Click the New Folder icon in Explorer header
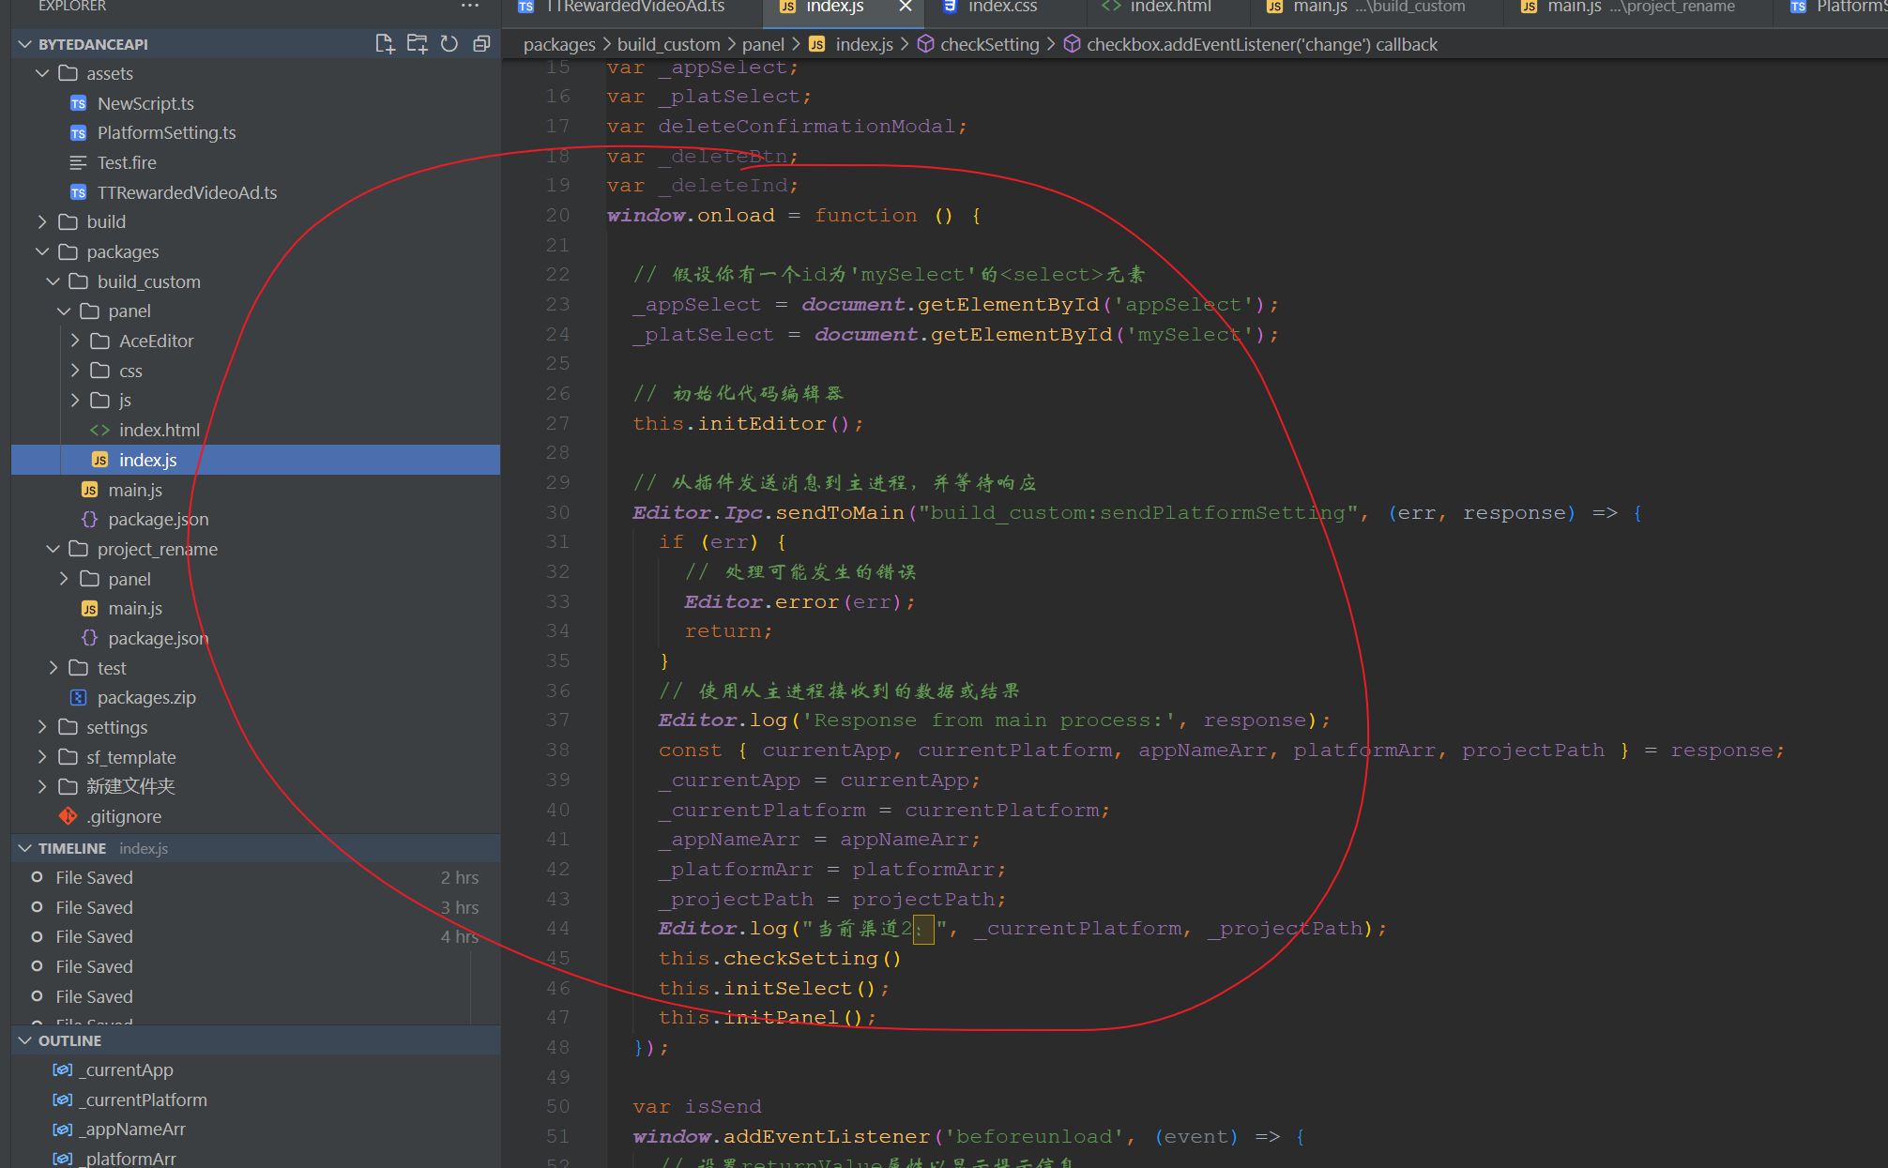The height and width of the screenshot is (1168, 1888). click(418, 44)
